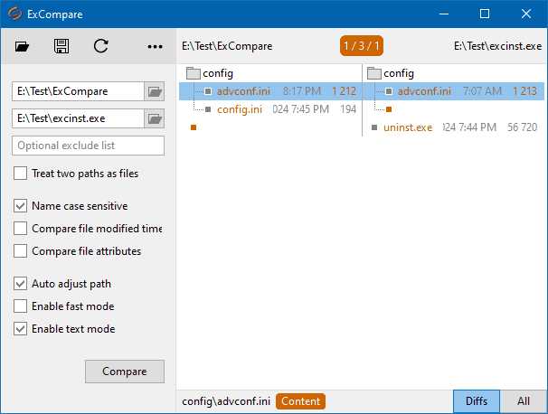Click the refresh icon in toolbar

tap(100, 46)
